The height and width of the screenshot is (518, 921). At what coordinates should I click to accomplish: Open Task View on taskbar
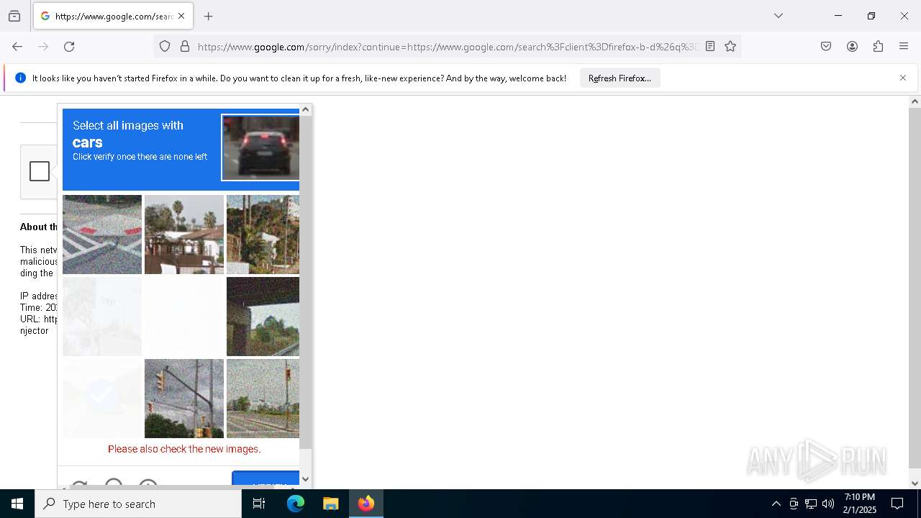coord(259,504)
